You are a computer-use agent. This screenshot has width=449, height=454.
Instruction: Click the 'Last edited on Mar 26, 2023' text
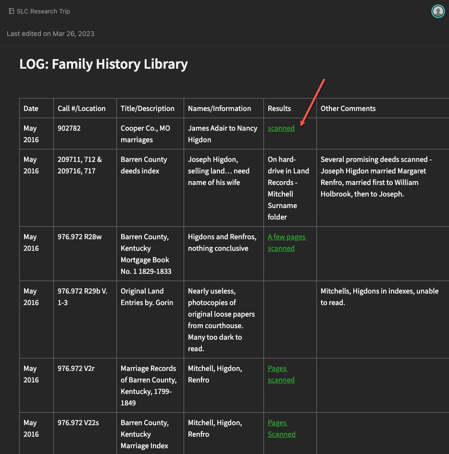(50, 34)
